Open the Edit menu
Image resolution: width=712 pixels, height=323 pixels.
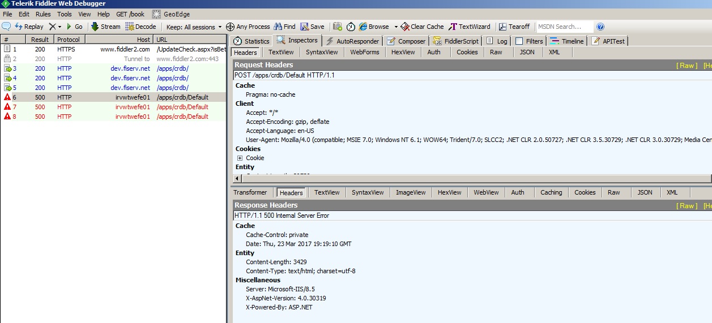24,14
